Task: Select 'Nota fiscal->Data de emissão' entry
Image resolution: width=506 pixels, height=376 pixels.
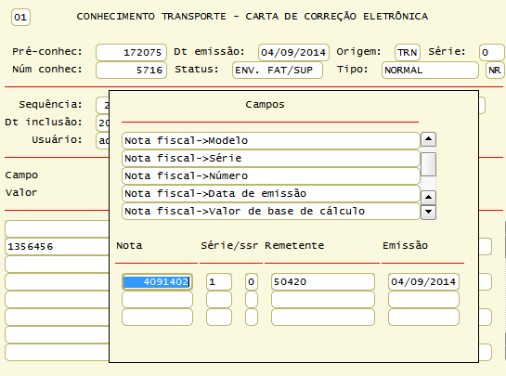Action: pyautogui.click(x=271, y=194)
